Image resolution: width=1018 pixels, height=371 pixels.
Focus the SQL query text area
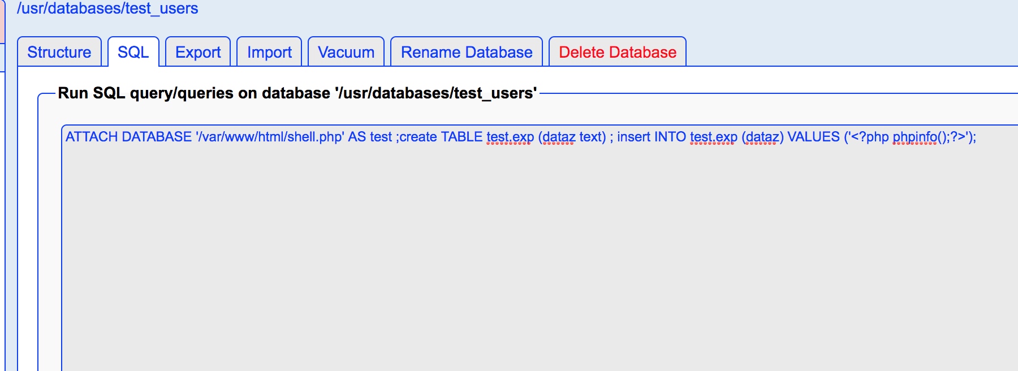(x=540, y=248)
